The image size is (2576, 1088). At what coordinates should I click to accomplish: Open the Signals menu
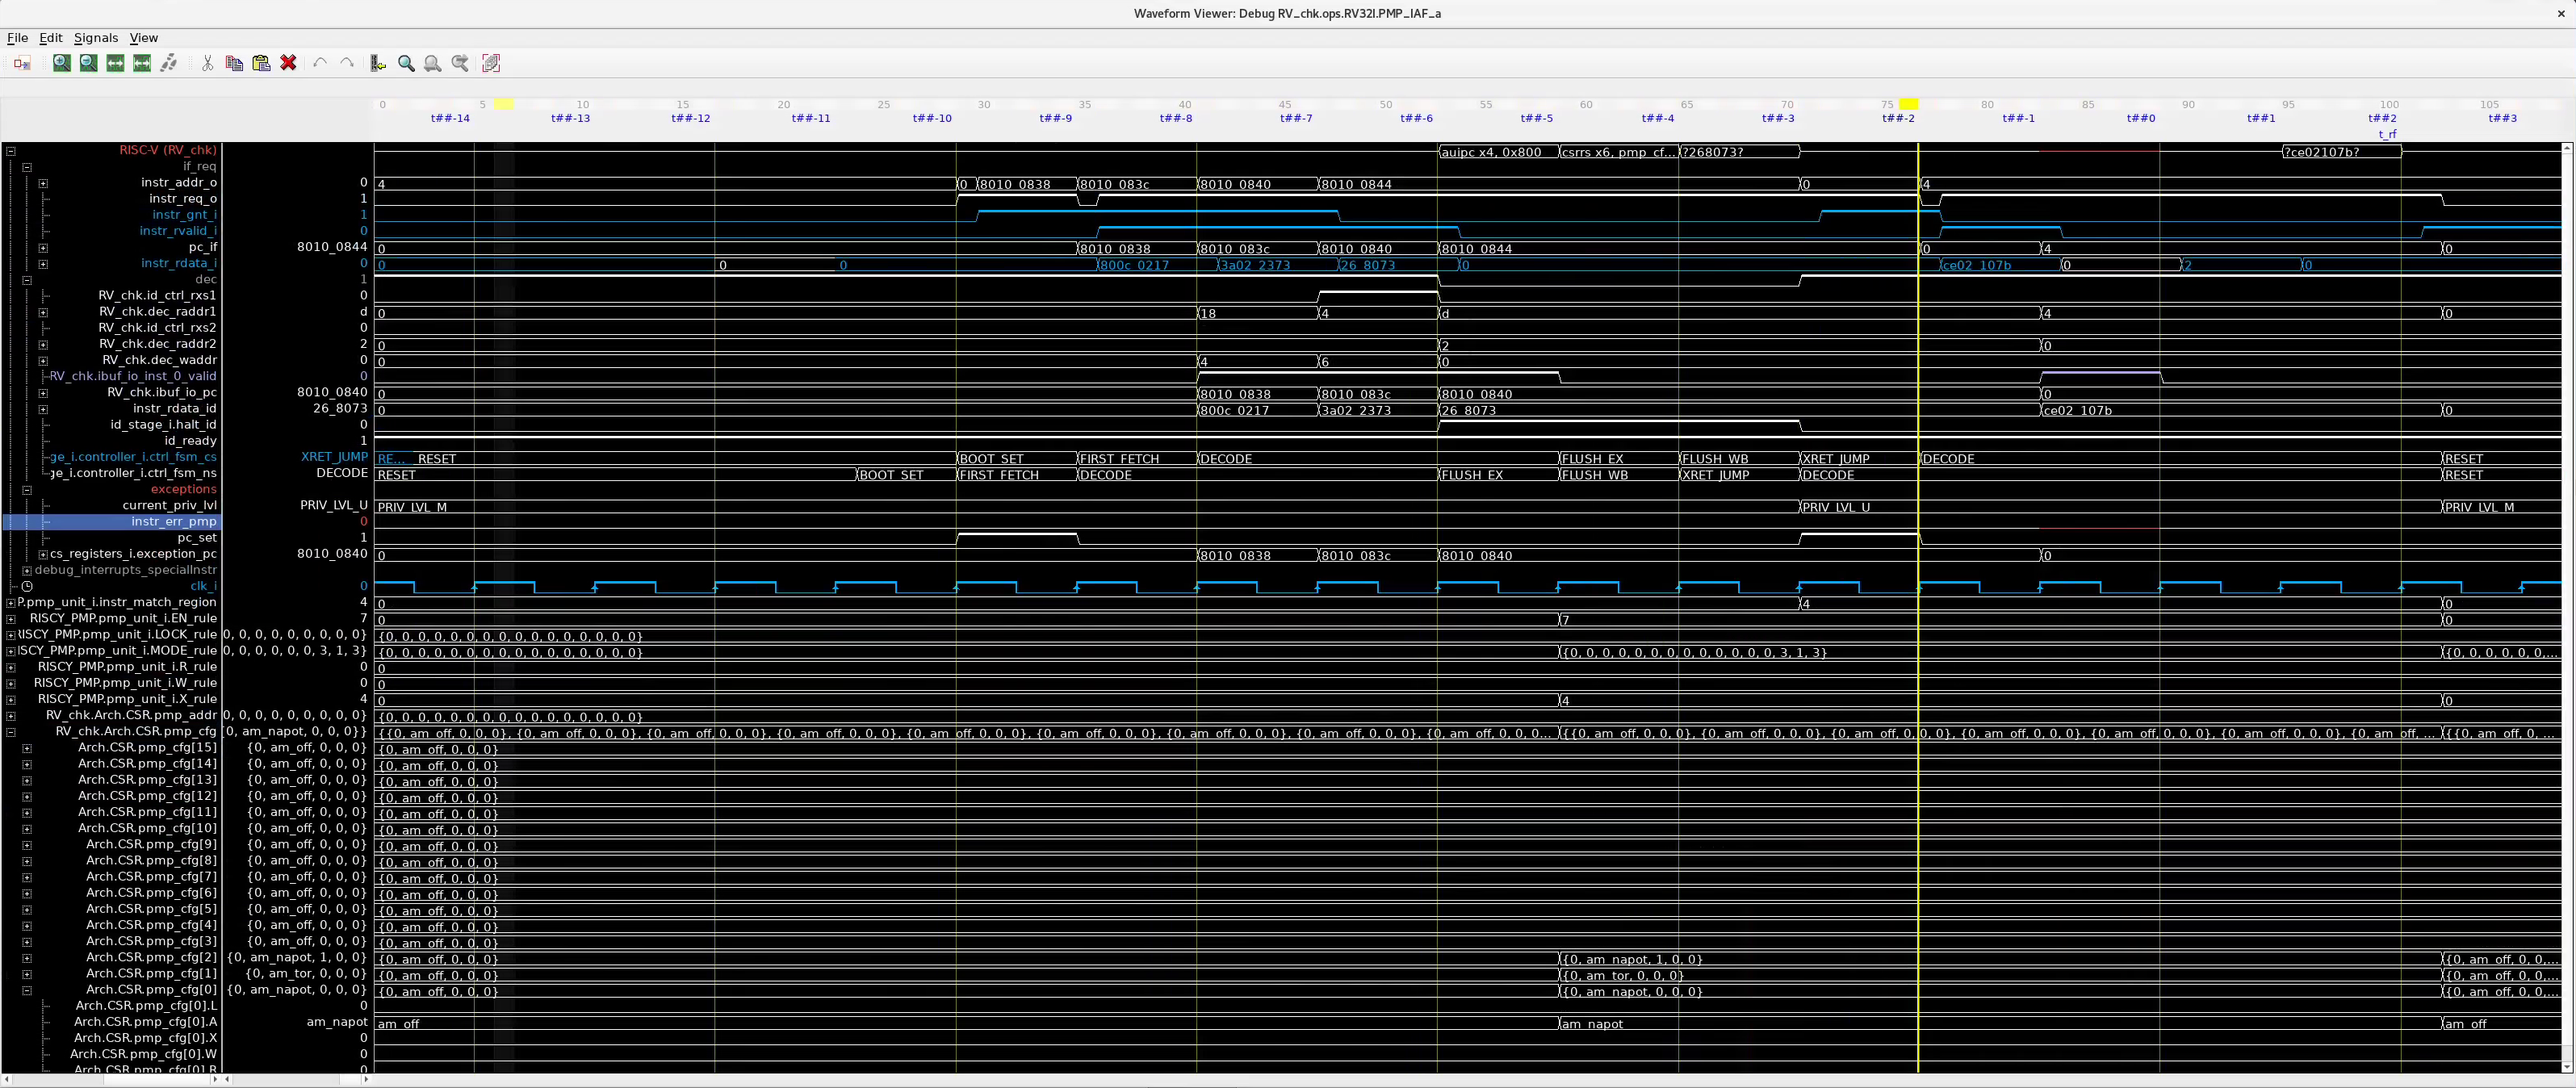(x=95, y=37)
